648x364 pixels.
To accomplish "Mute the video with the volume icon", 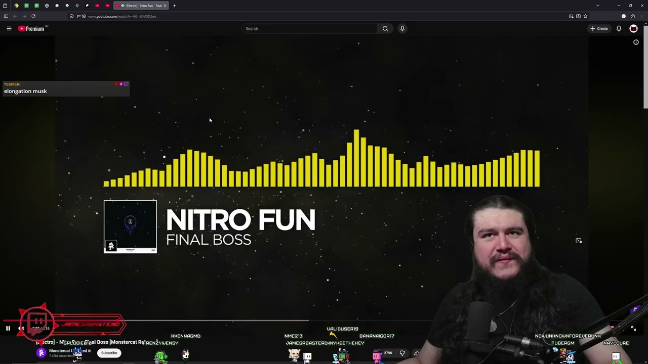I will pyautogui.click(x=21, y=329).
